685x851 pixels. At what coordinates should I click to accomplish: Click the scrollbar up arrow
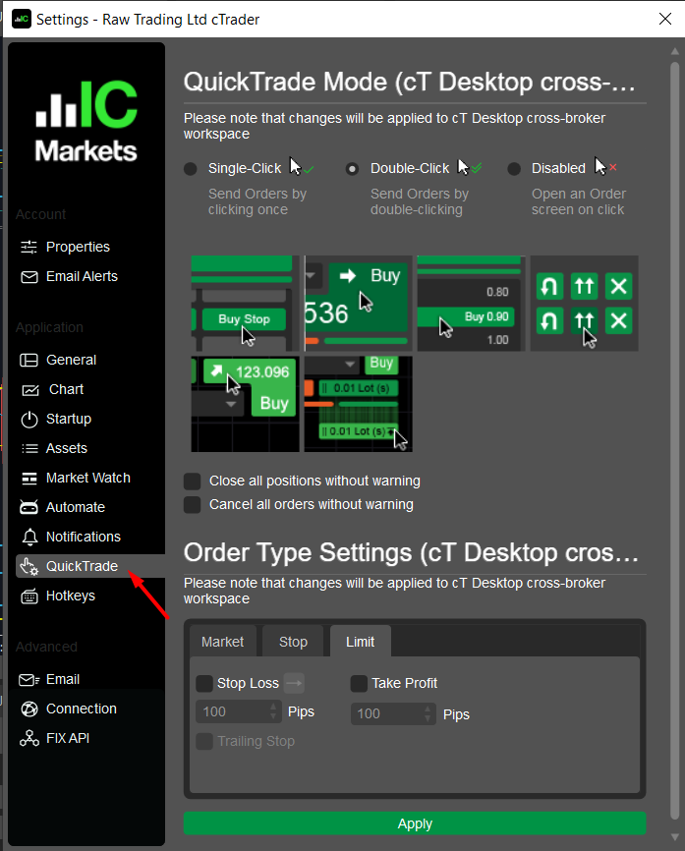click(x=675, y=51)
